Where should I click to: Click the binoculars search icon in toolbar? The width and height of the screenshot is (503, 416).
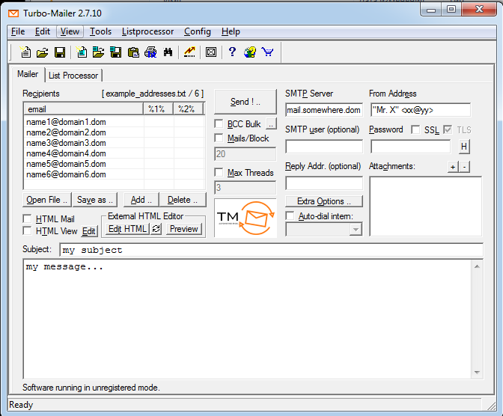[168, 52]
